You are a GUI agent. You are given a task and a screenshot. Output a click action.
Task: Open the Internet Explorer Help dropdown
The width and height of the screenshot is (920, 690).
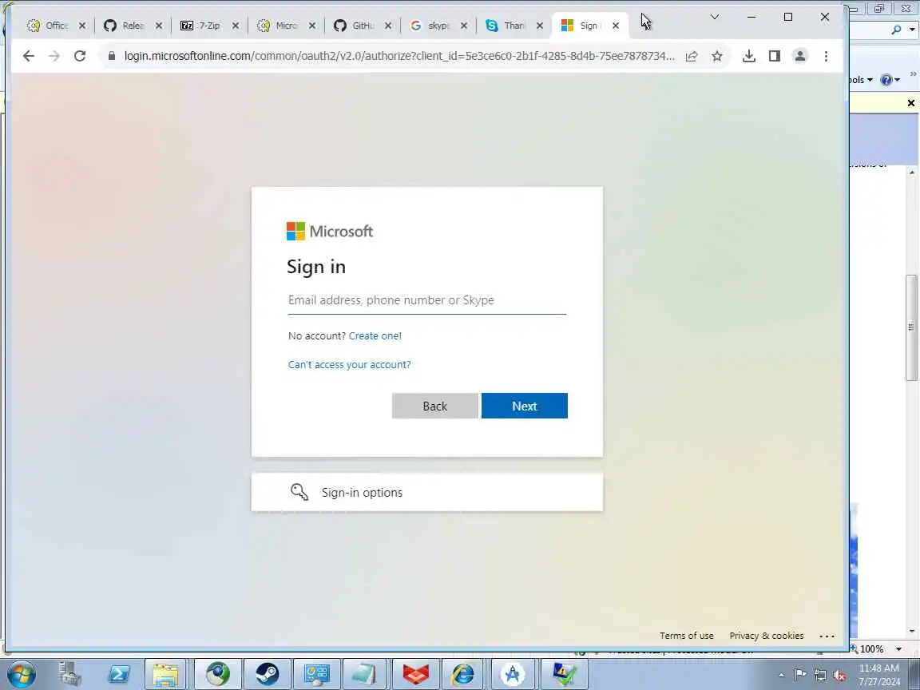point(890,80)
